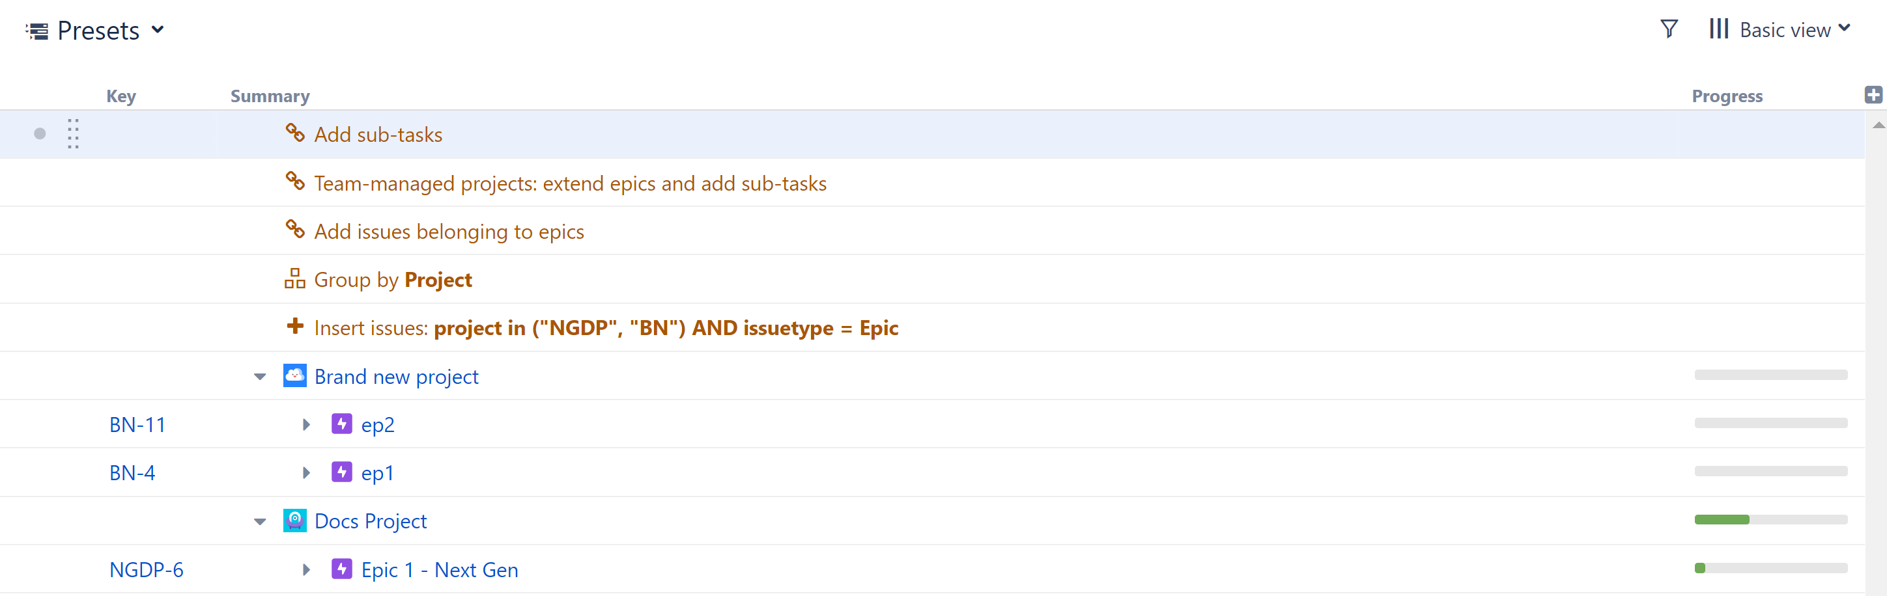Click the Group by Project icon
The width and height of the screenshot is (1887, 596).
[294, 278]
